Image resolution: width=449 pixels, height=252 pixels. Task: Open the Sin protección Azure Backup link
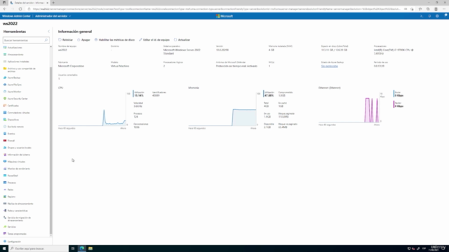(329, 66)
